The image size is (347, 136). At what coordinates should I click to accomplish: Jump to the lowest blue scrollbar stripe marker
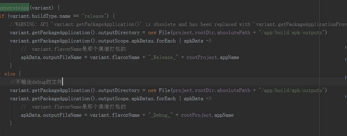pos(345,96)
